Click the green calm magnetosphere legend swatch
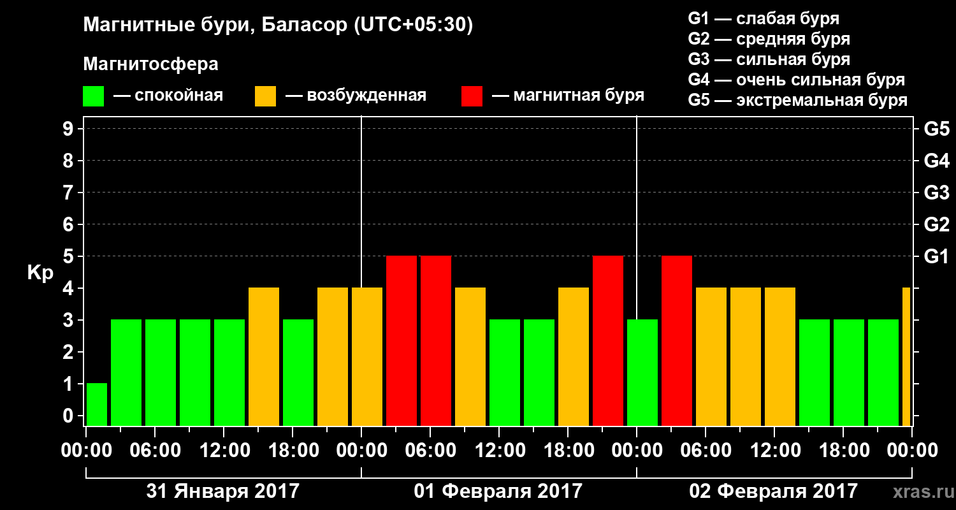Screen dimensions: 956x510 pyautogui.click(x=93, y=96)
